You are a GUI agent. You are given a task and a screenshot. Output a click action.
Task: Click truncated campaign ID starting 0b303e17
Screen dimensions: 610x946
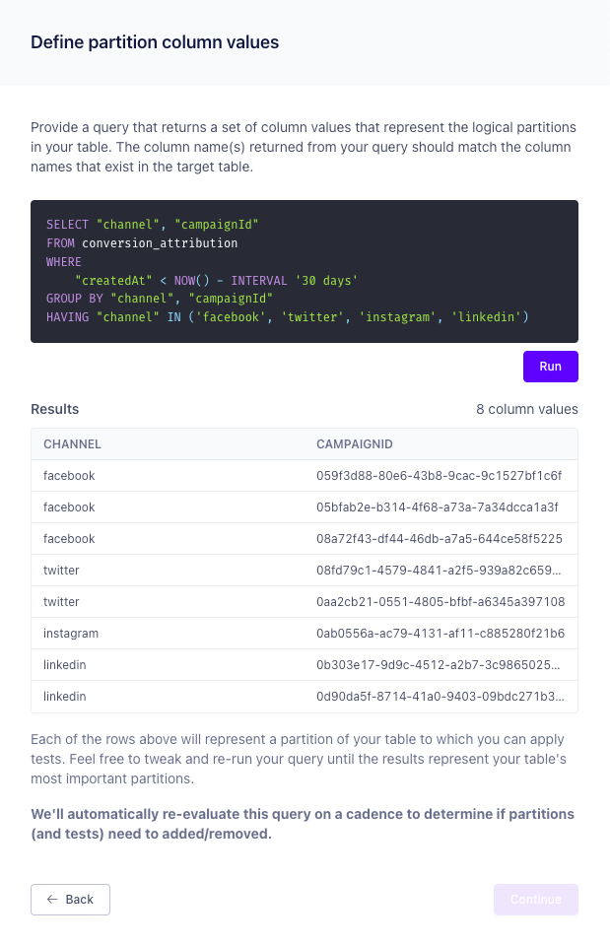[439, 665]
